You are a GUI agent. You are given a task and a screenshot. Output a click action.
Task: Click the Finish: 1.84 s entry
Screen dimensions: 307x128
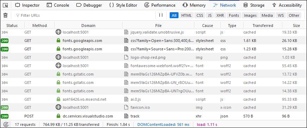[x=118, y=125]
